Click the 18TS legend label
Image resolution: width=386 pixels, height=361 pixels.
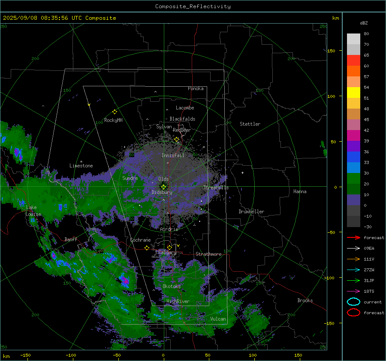(x=369, y=291)
